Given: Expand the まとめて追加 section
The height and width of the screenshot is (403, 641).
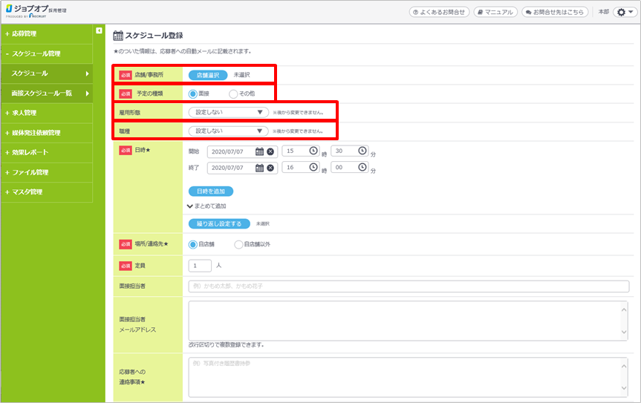Looking at the screenshot, I should 207,206.
